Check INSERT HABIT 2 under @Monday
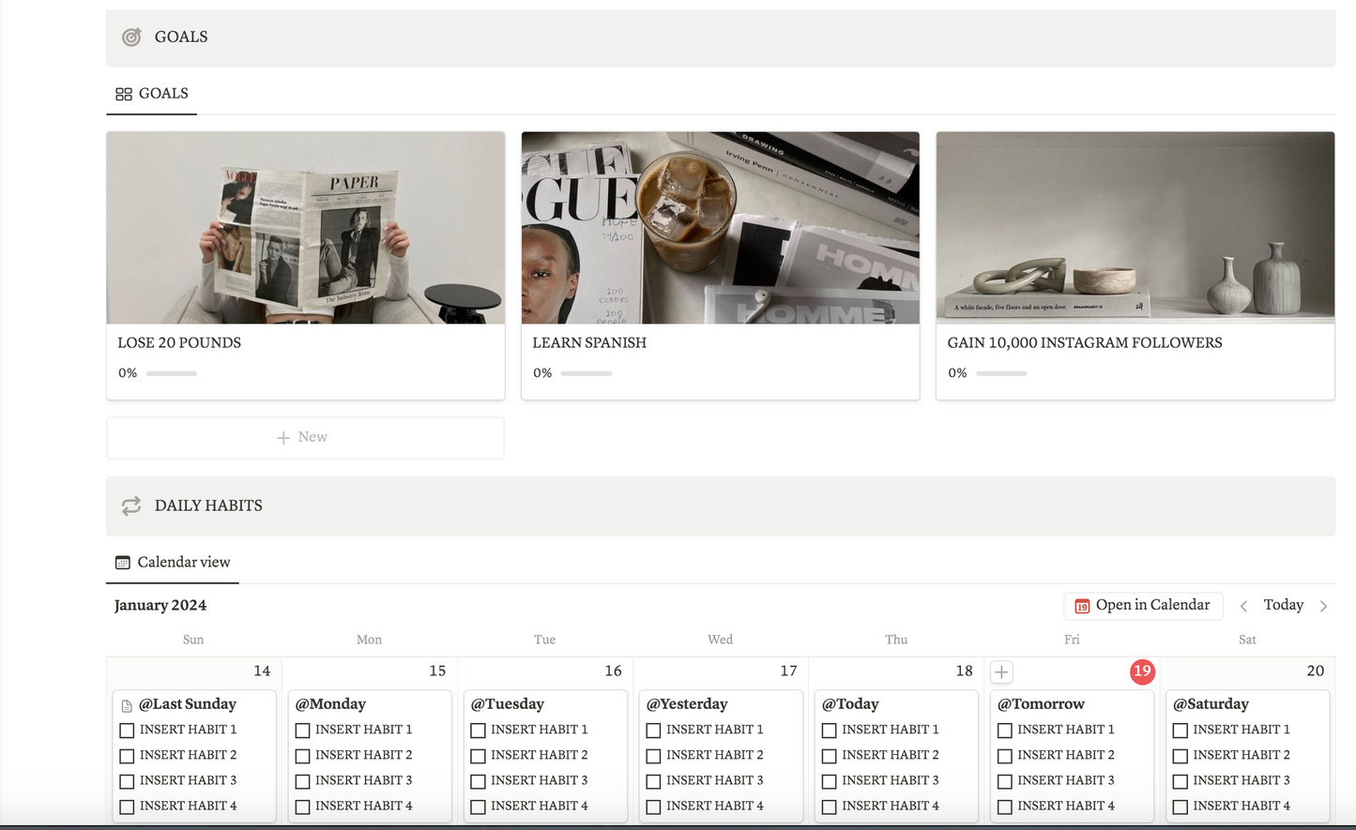Screen dimensions: 1356x830 pyautogui.click(x=302, y=755)
